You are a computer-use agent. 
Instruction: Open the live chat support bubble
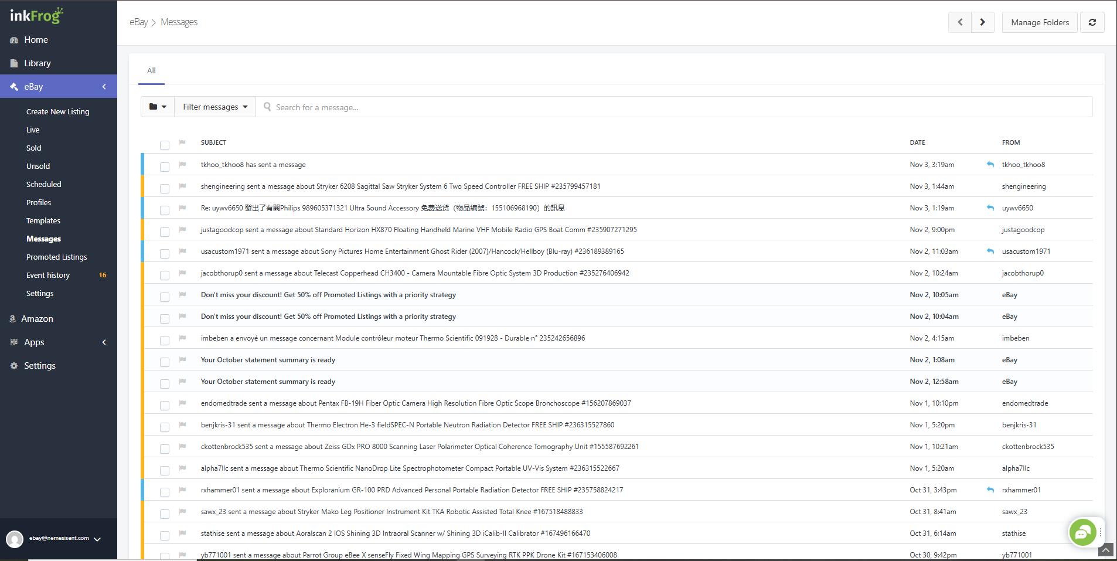[x=1082, y=532]
